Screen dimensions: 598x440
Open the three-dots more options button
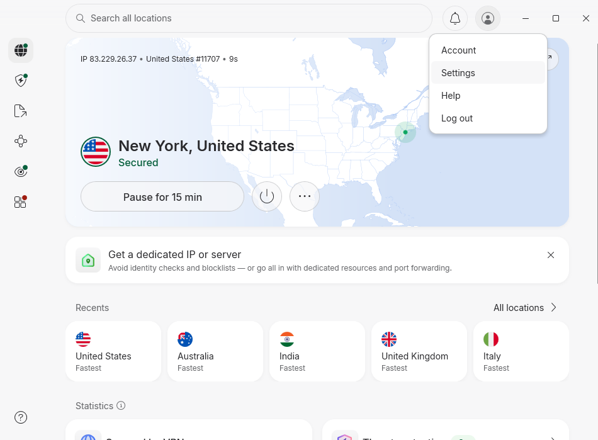tap(305, 196)
